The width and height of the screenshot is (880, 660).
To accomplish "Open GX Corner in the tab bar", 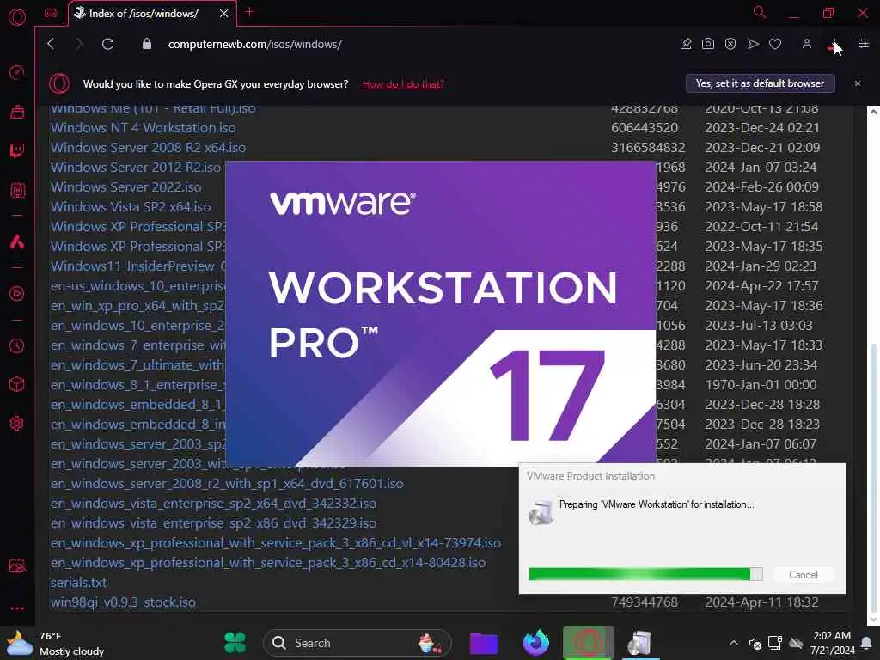I will [x=51, y=14].
